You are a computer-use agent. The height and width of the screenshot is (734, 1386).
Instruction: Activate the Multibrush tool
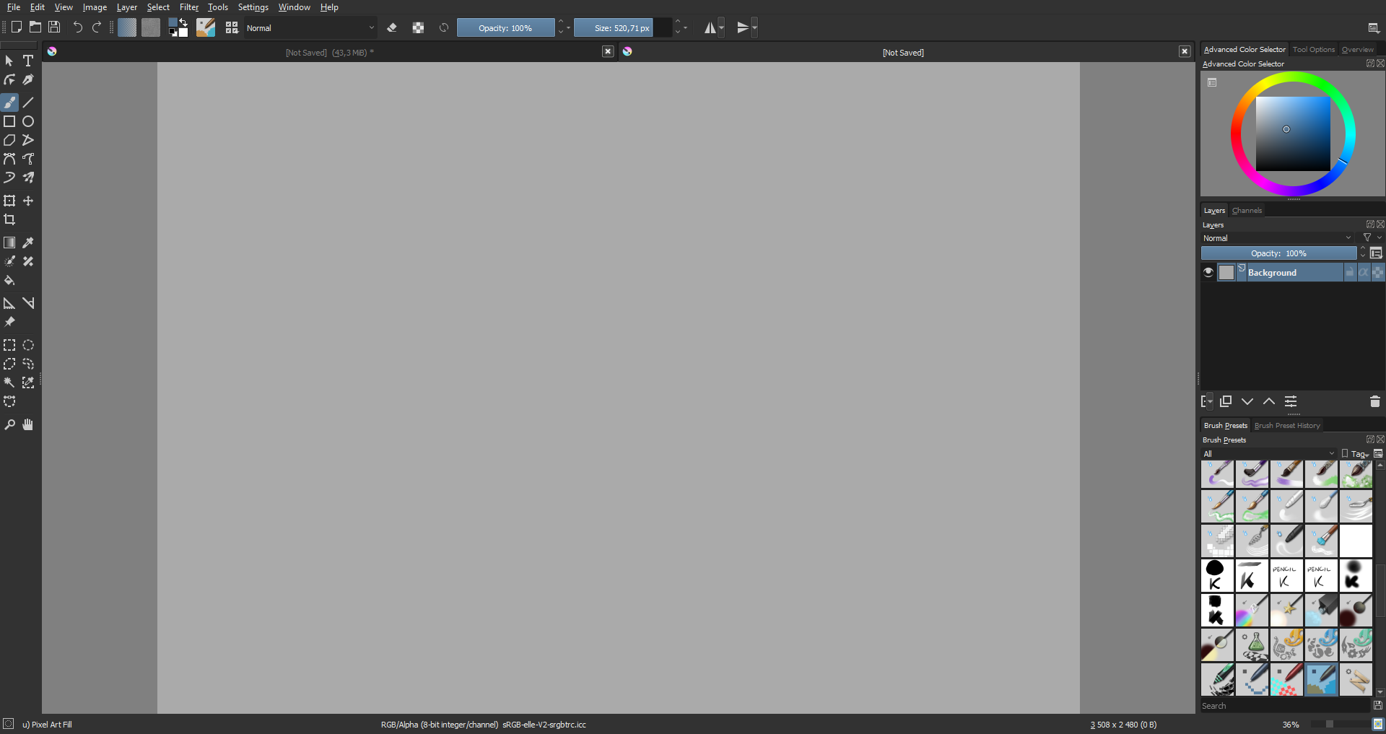(28, 178)
